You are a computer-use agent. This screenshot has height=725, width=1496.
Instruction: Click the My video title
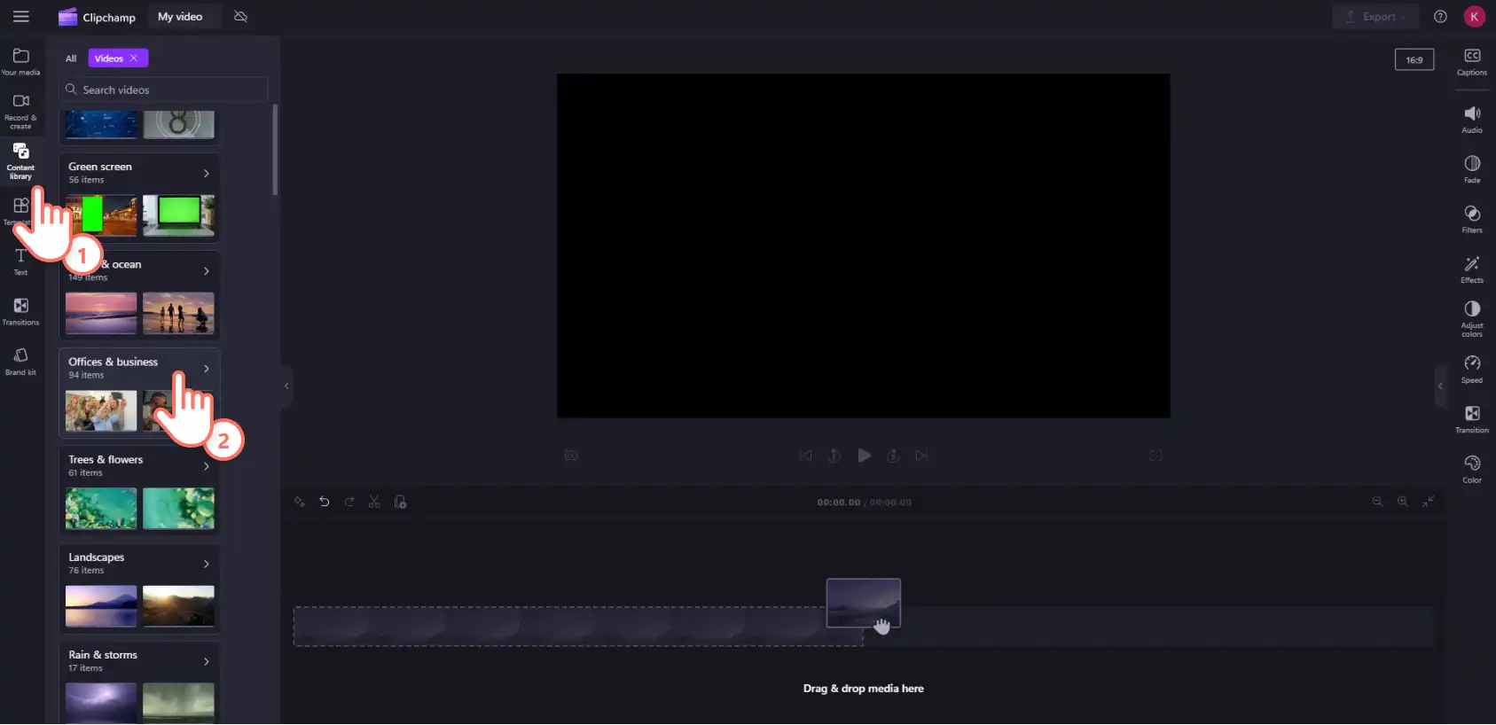[180, 17]
